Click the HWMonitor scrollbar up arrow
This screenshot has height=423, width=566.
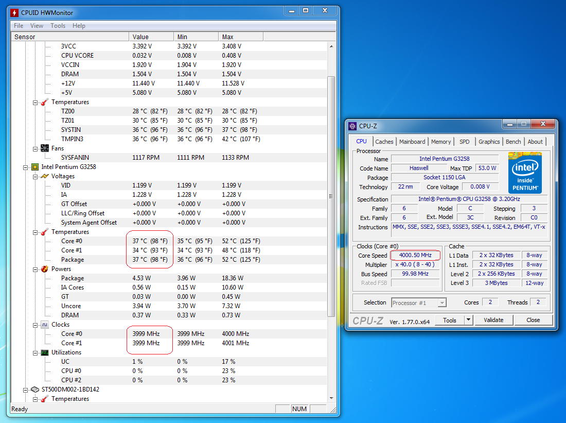(331, 46)
